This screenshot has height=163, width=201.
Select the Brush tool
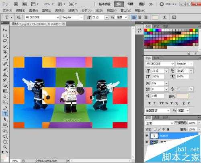tap(5, 69)
